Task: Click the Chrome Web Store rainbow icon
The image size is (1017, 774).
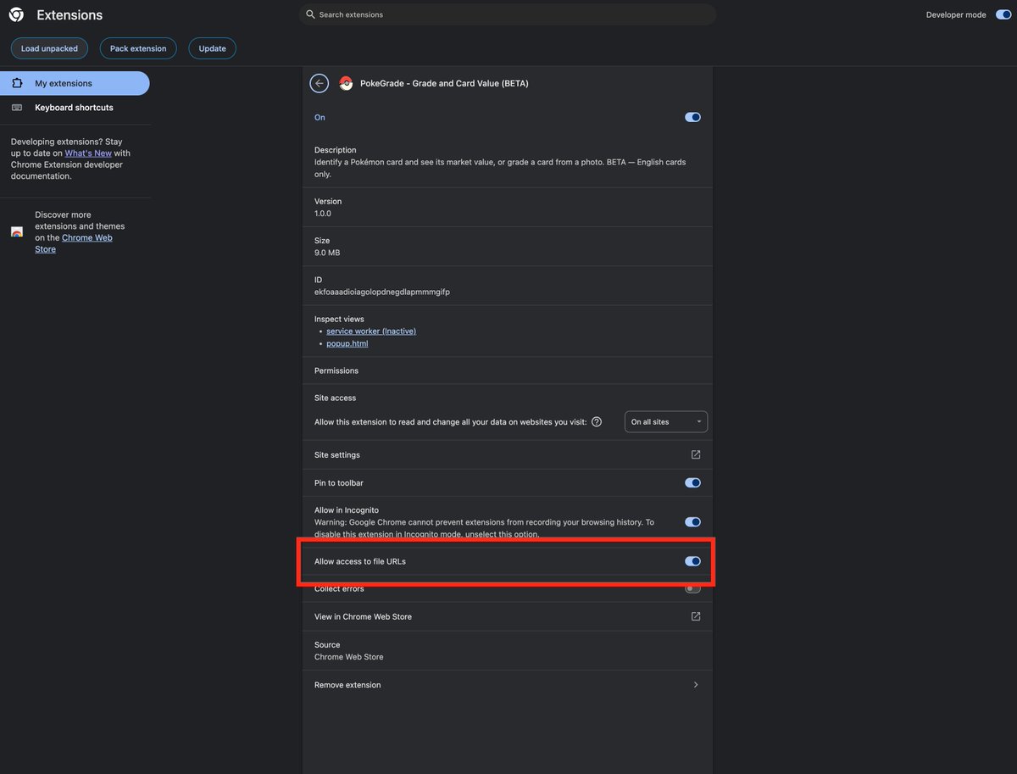Action: [17, 231]
